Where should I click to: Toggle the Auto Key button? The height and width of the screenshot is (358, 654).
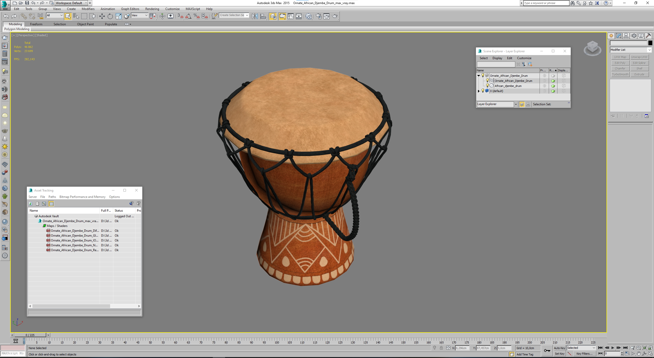tap(559, 348)
